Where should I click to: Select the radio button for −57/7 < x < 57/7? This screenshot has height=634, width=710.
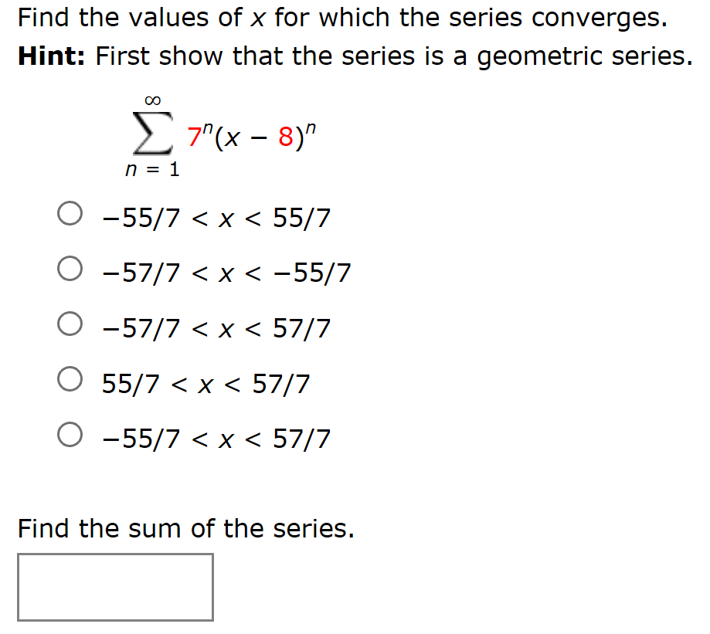pyautogui.click(x=70, y=324)
